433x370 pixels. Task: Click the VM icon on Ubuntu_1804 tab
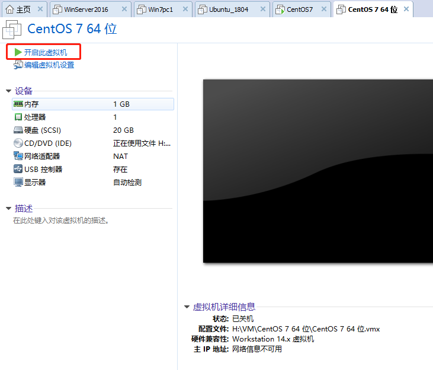[x=203, y=9]
